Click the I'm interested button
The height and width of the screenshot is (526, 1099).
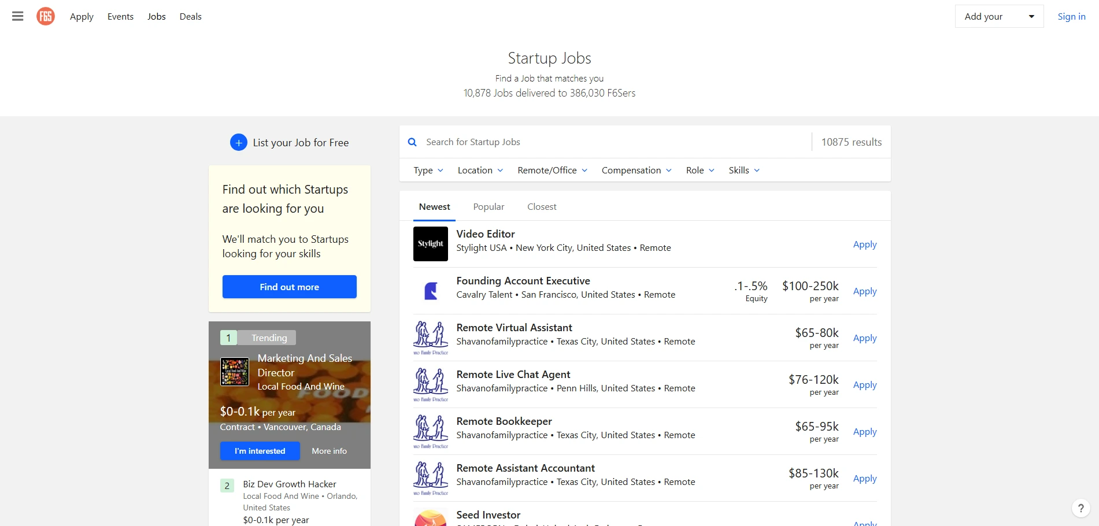(260, 451)
